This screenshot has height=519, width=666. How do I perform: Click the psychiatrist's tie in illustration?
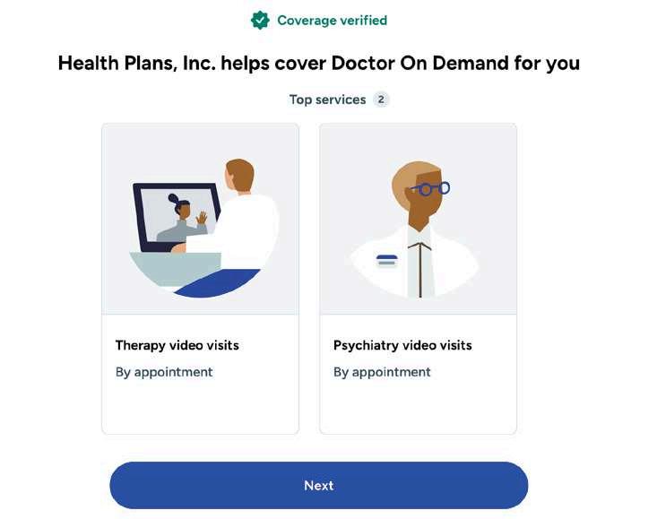[420, 270]
